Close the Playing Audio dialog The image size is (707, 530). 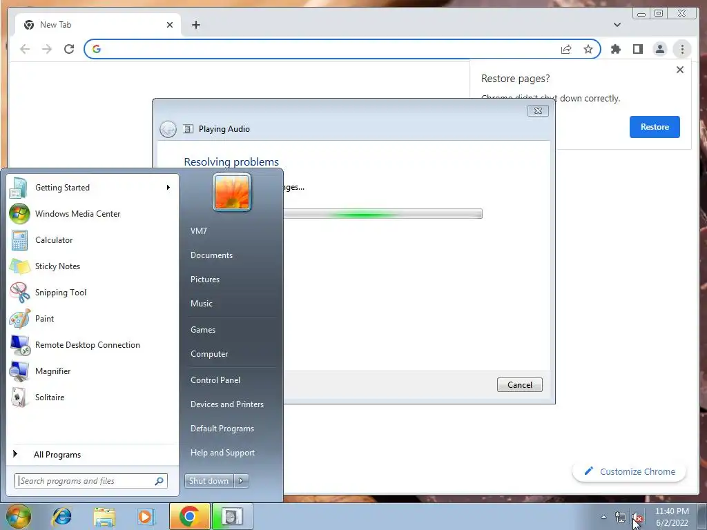pyautogui.click(x=538, y=111)
